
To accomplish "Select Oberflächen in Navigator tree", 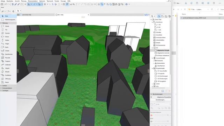I will (160, 66).
